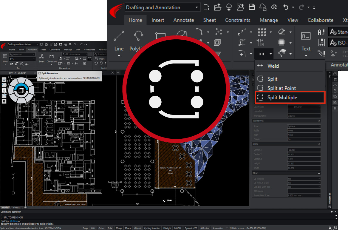
Task: Choose Split at Point from the menu
Action: (x=290, y=88)
